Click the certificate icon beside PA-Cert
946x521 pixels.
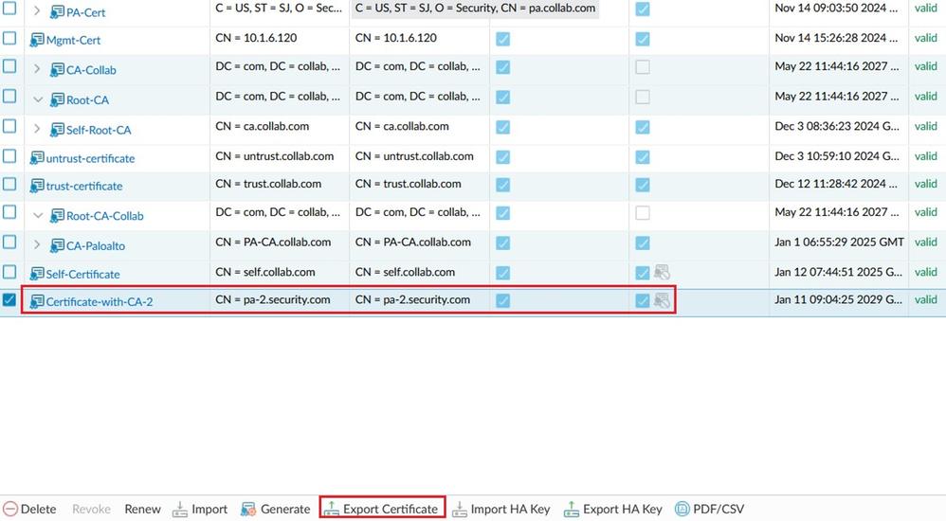[57, 11]
